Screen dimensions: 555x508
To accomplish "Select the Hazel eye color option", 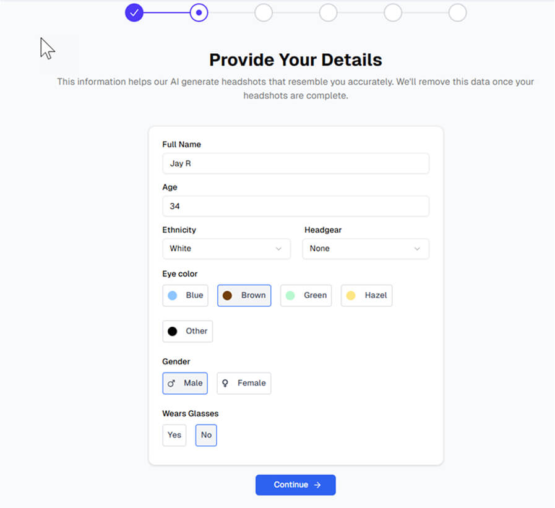I will (x=366, y=295).
